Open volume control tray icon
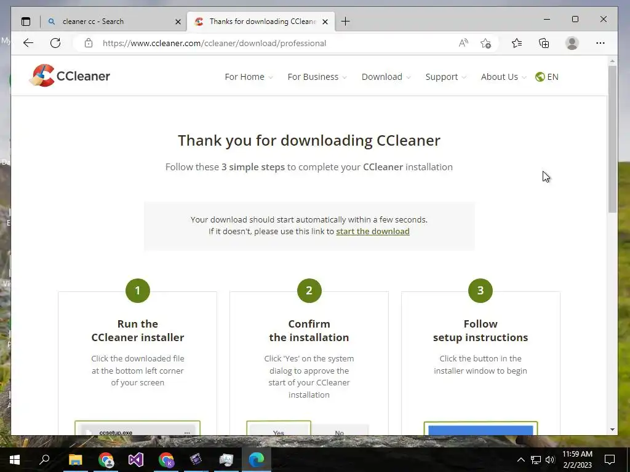 pyautogui.click(x=550, y=460)
